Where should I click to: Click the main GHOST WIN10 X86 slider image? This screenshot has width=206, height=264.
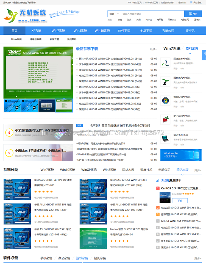[x=38, y=73]
